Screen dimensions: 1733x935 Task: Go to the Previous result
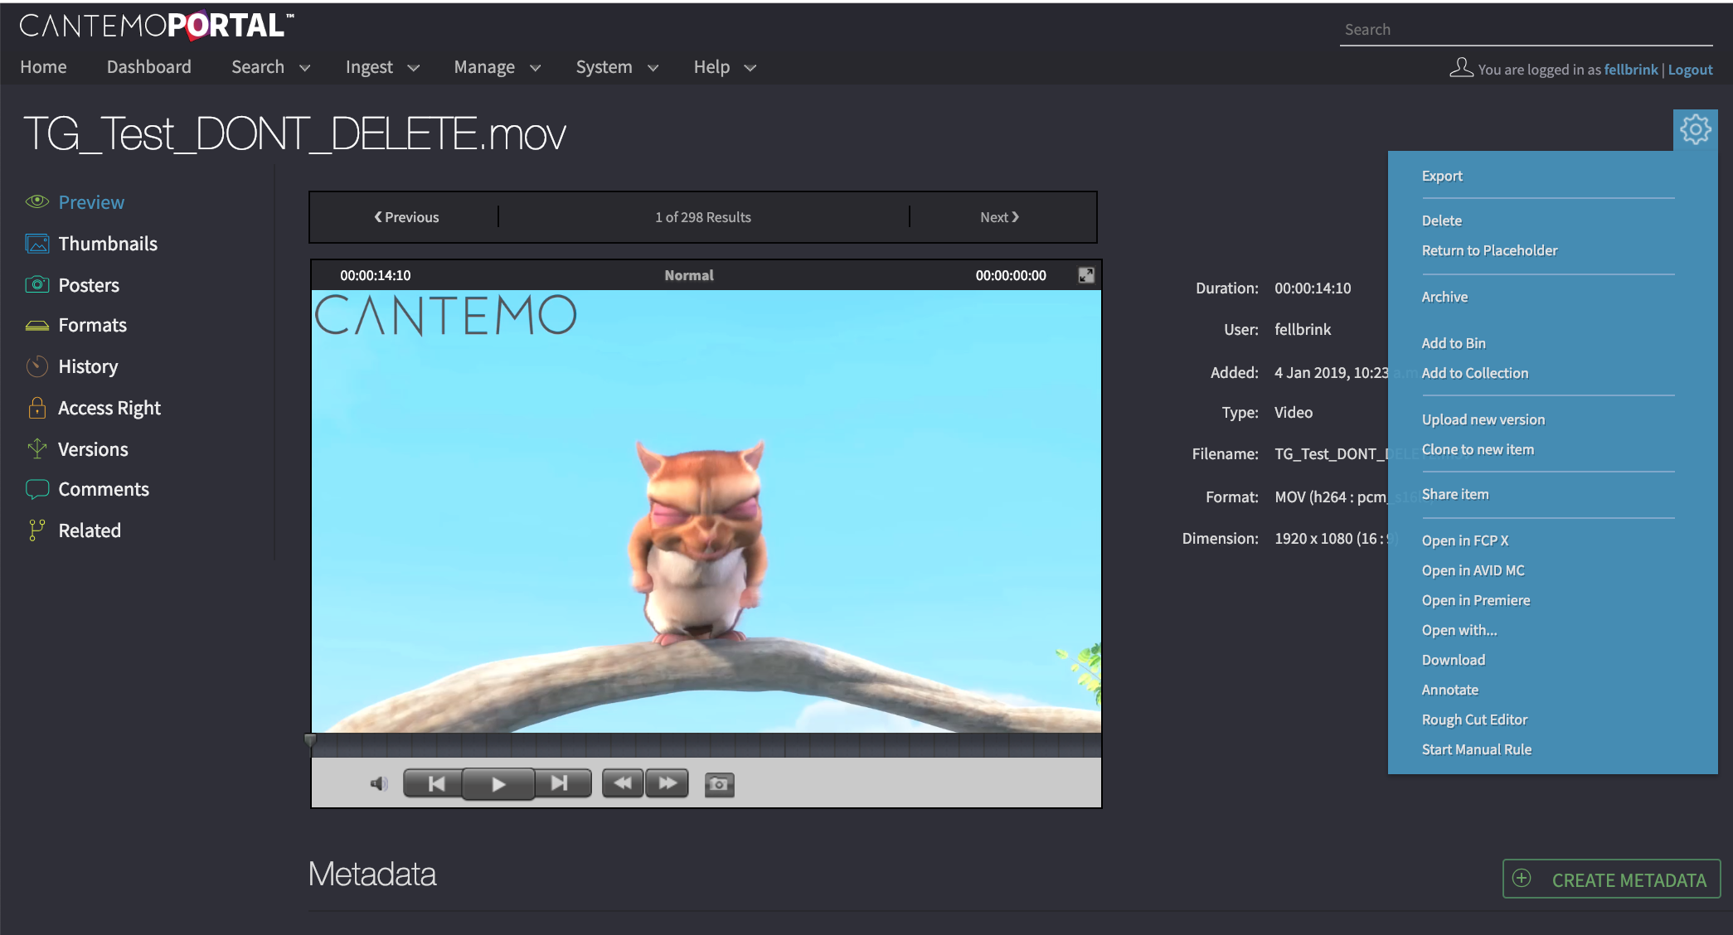tap(406, 217)
